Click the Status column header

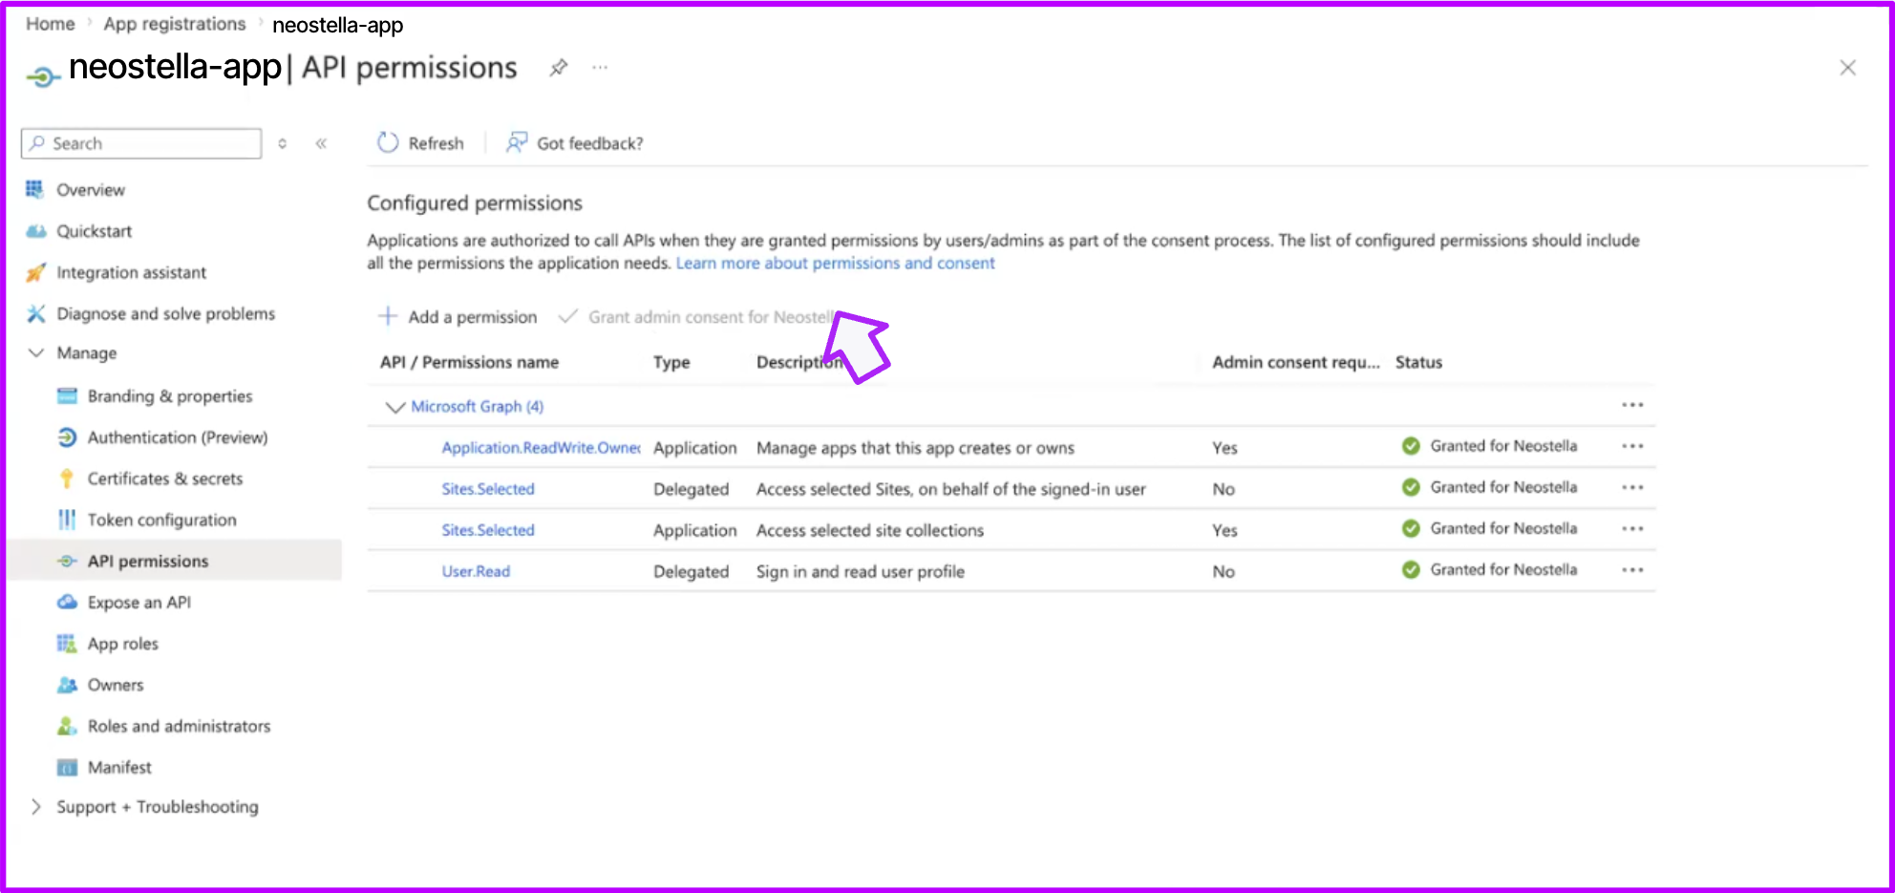tap(1418, 362)
